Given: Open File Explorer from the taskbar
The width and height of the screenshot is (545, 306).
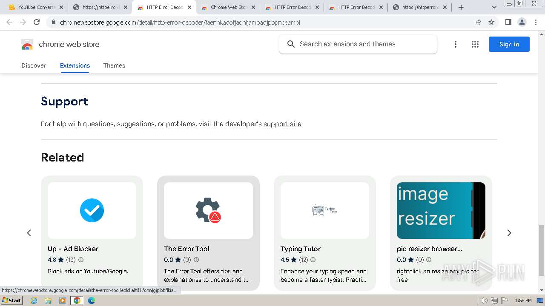Looking at the screenshot, I should (48, 300).
